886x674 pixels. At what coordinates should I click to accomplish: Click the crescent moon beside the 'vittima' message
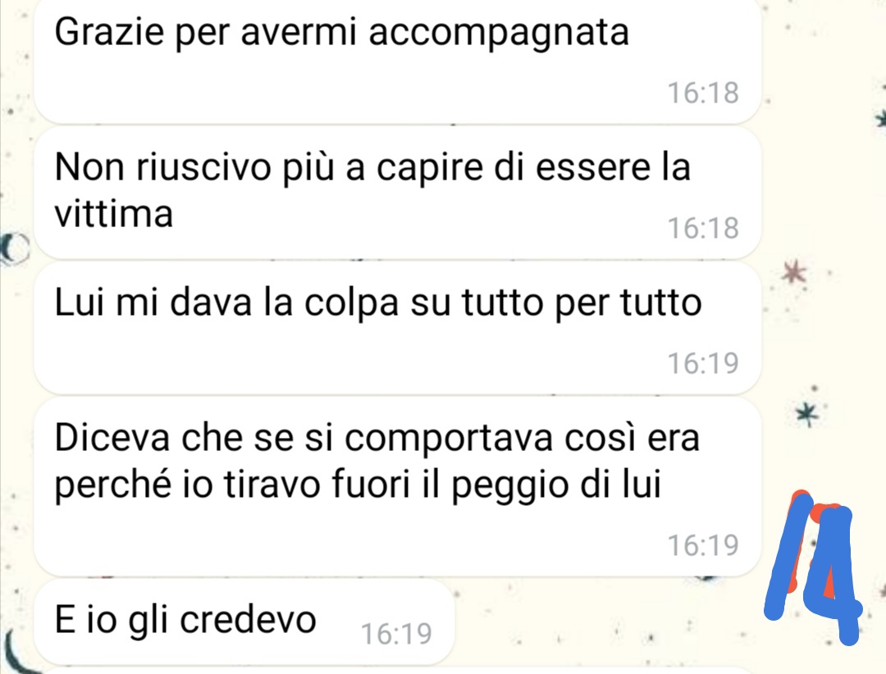(x=14, y=248)
